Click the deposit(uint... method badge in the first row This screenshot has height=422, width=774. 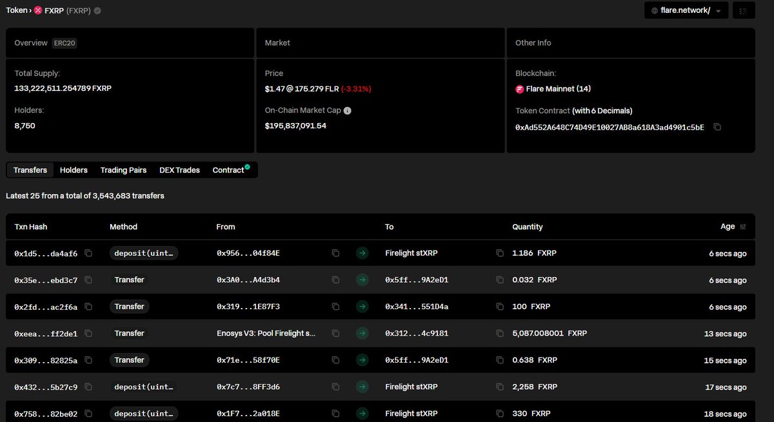143,253
